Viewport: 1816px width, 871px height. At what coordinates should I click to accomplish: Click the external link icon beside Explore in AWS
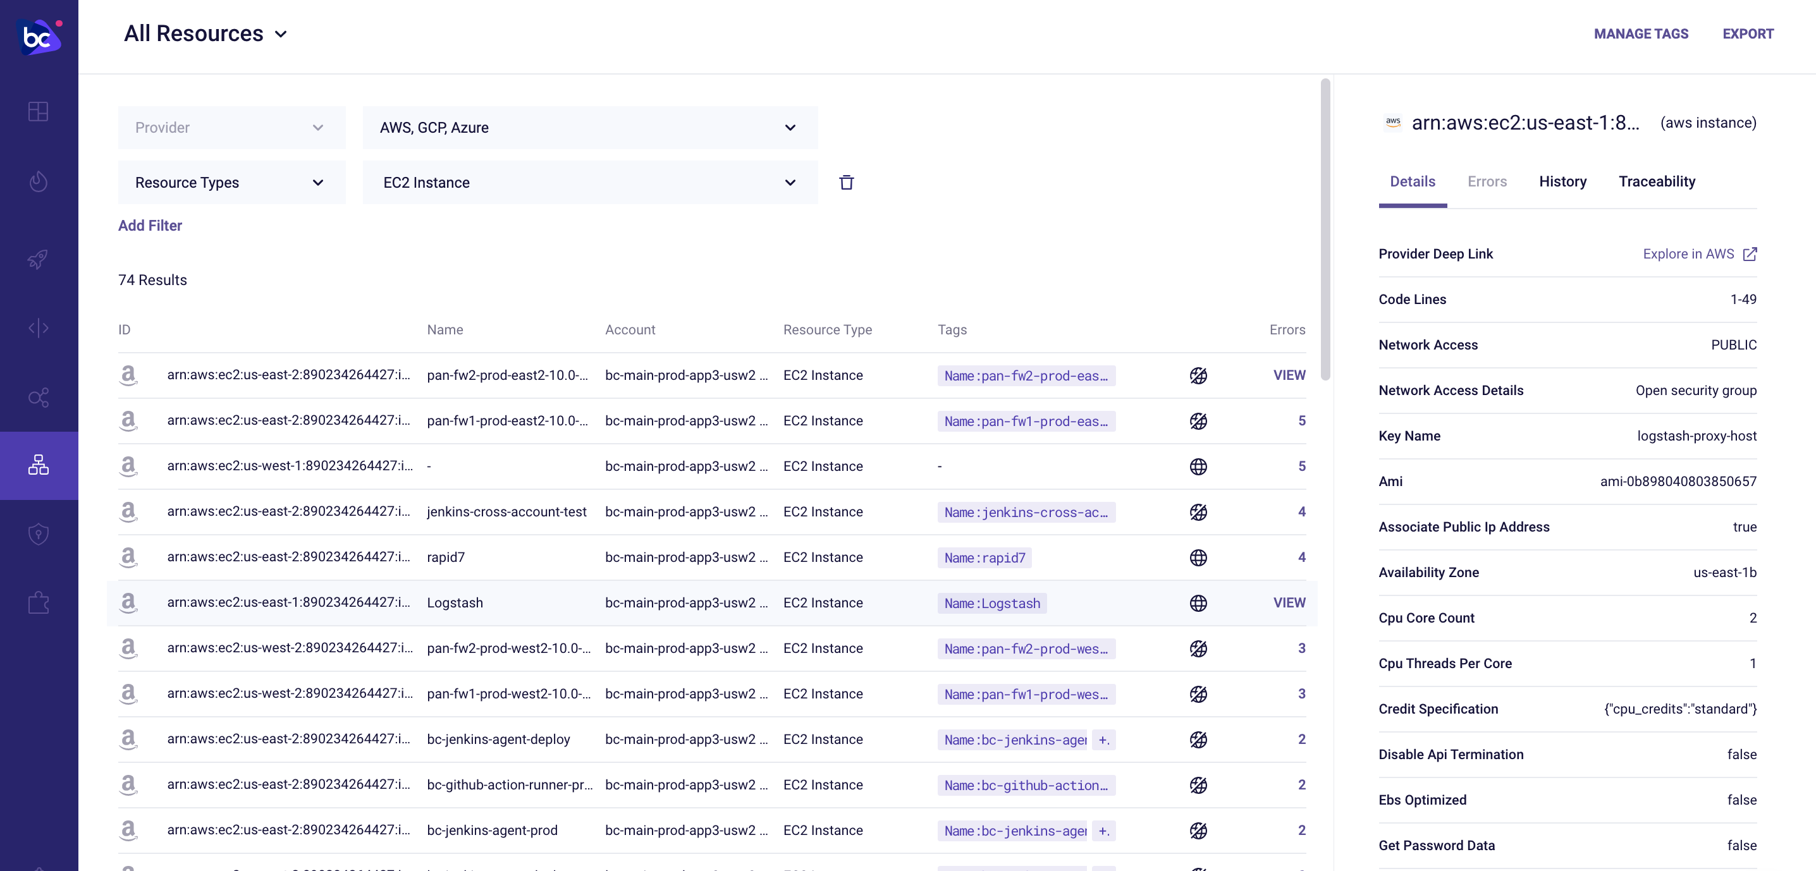(1749, 253)
